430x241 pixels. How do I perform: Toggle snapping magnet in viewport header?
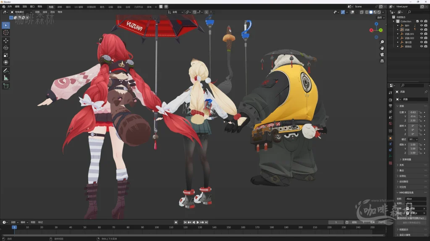pyautogui.click(x=194, y=12)
